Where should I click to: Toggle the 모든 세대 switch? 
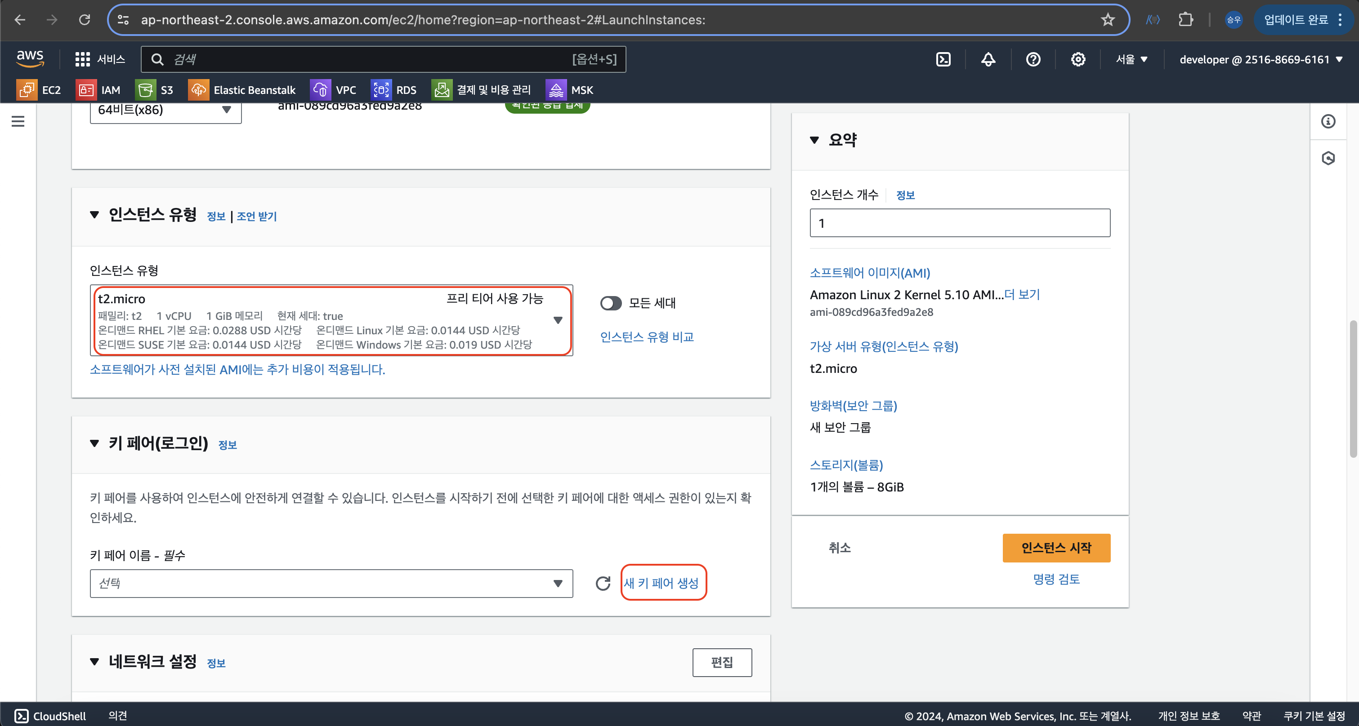pyautogui.click(x=611, y=303)
